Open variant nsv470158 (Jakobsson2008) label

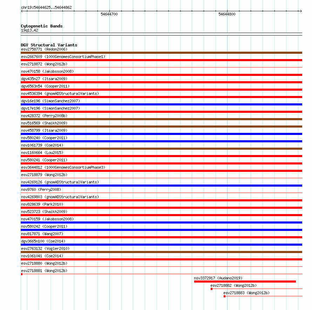(47, 71)
